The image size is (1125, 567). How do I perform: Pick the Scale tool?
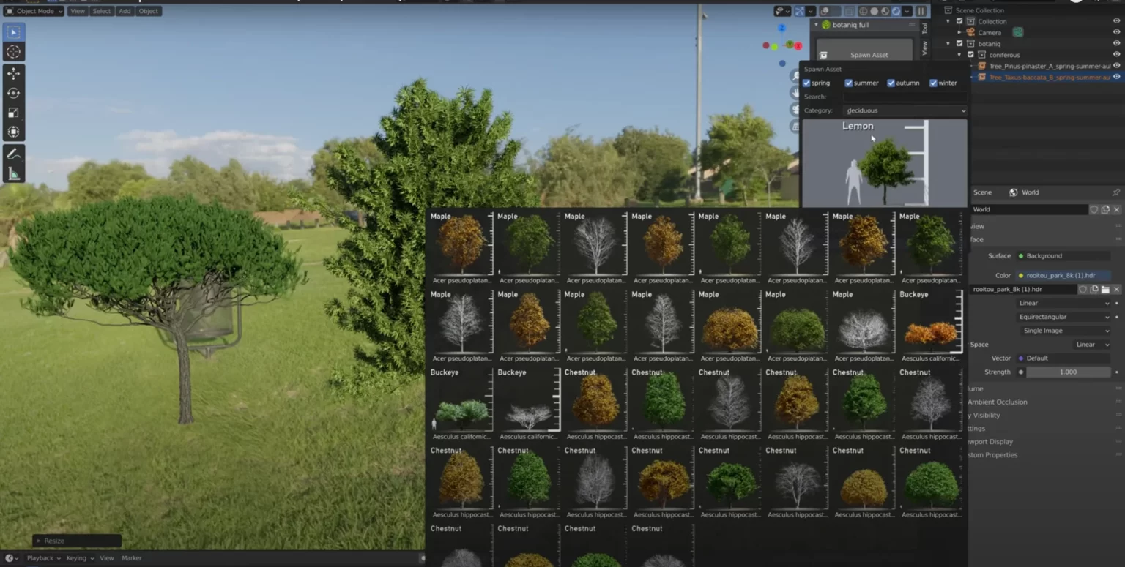point(13,113)
